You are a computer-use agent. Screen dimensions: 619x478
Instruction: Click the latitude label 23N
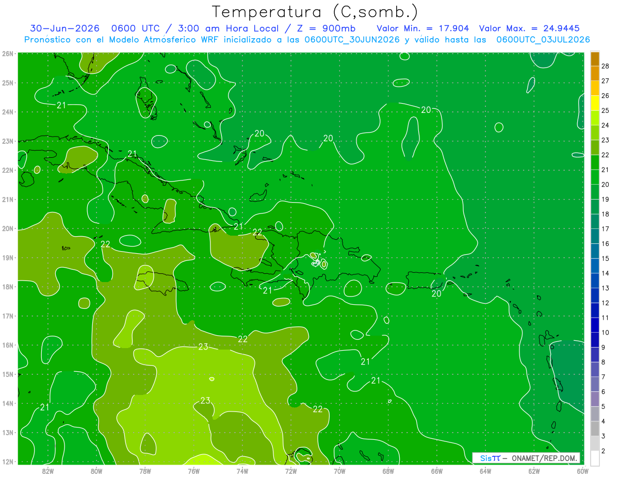7,141
